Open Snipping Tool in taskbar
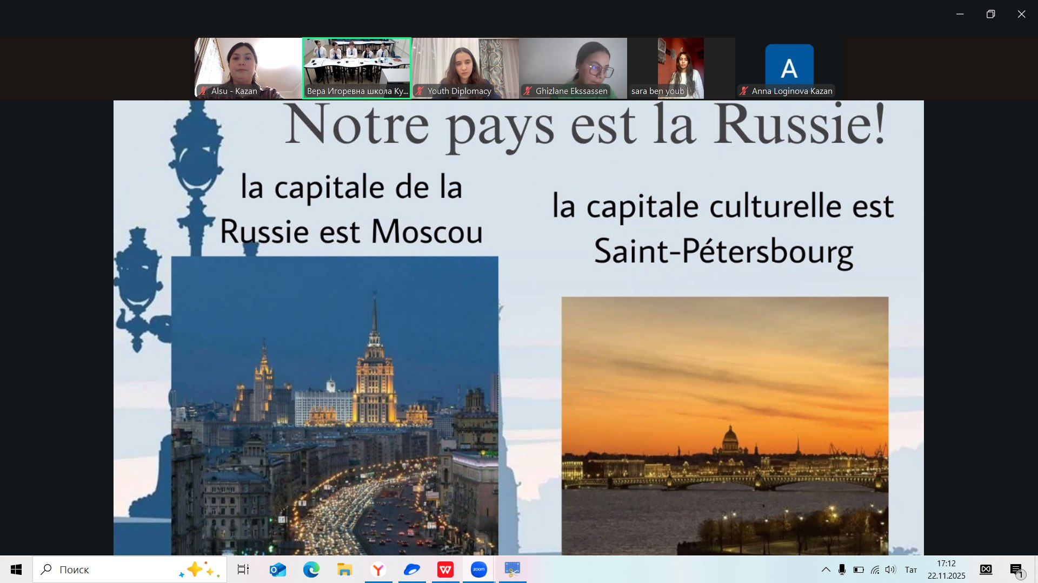 tap(512, 570)
